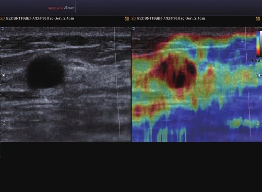Click the 2 cm depth marker in the elastogram pane
The image size is (262, 192).
pos(258,123)
